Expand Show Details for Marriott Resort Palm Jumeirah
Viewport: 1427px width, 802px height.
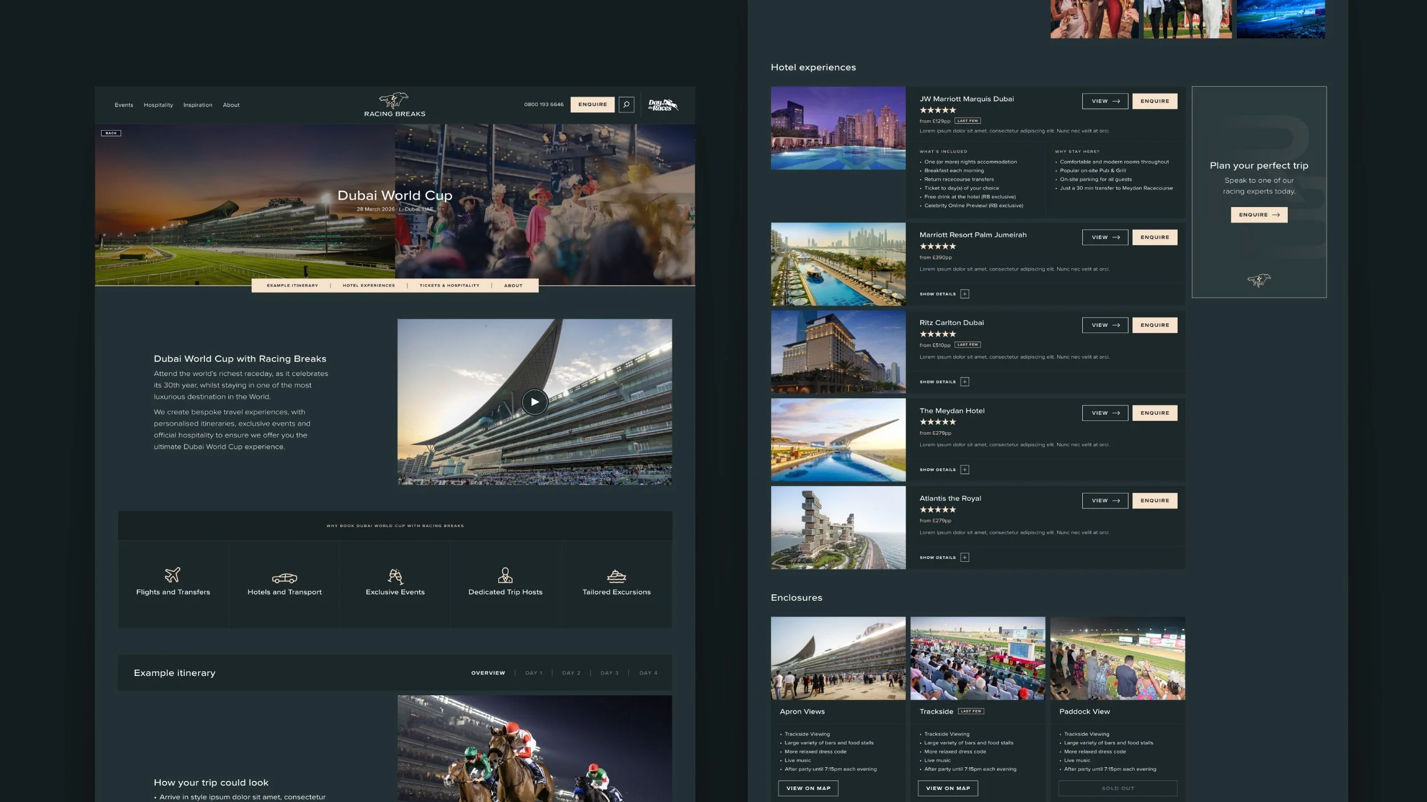964,294
